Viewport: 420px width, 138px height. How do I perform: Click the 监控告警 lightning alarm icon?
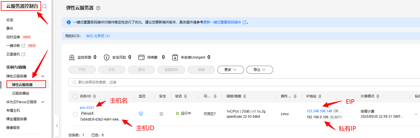tap(72, 57)
